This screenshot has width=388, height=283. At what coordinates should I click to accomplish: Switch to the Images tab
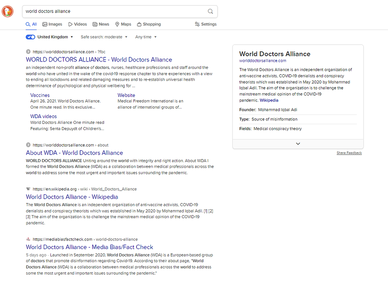tap(52, 24)
